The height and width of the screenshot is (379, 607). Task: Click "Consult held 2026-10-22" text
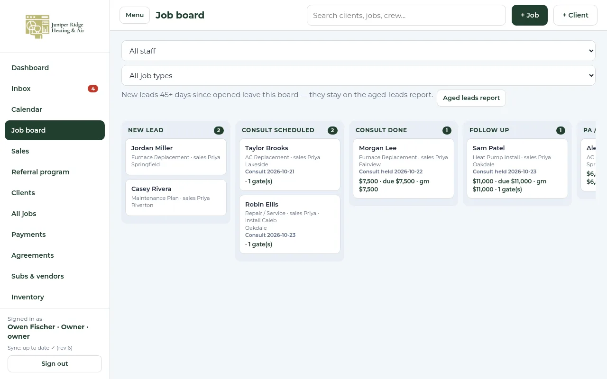391,171
